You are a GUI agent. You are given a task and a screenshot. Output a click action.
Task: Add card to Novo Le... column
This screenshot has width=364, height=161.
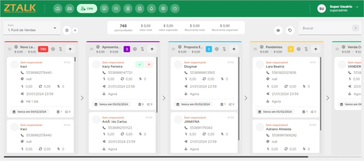tap(70, 49)
